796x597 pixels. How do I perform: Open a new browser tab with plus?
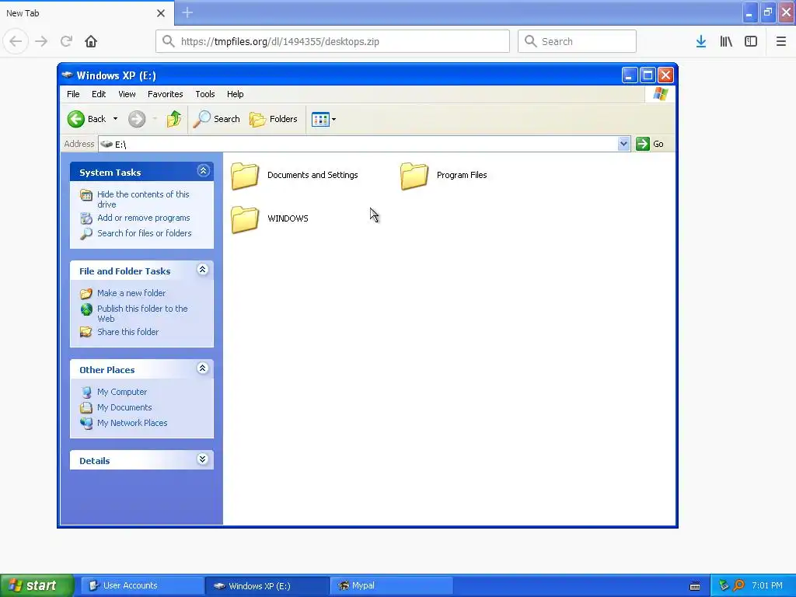coord(187,12)
